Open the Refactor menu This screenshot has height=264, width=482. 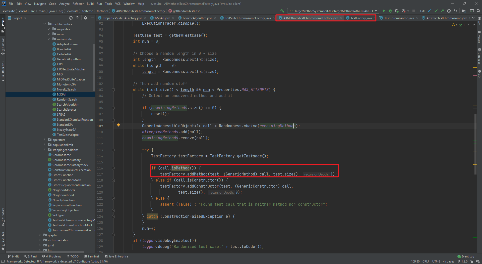click(78, 4)
